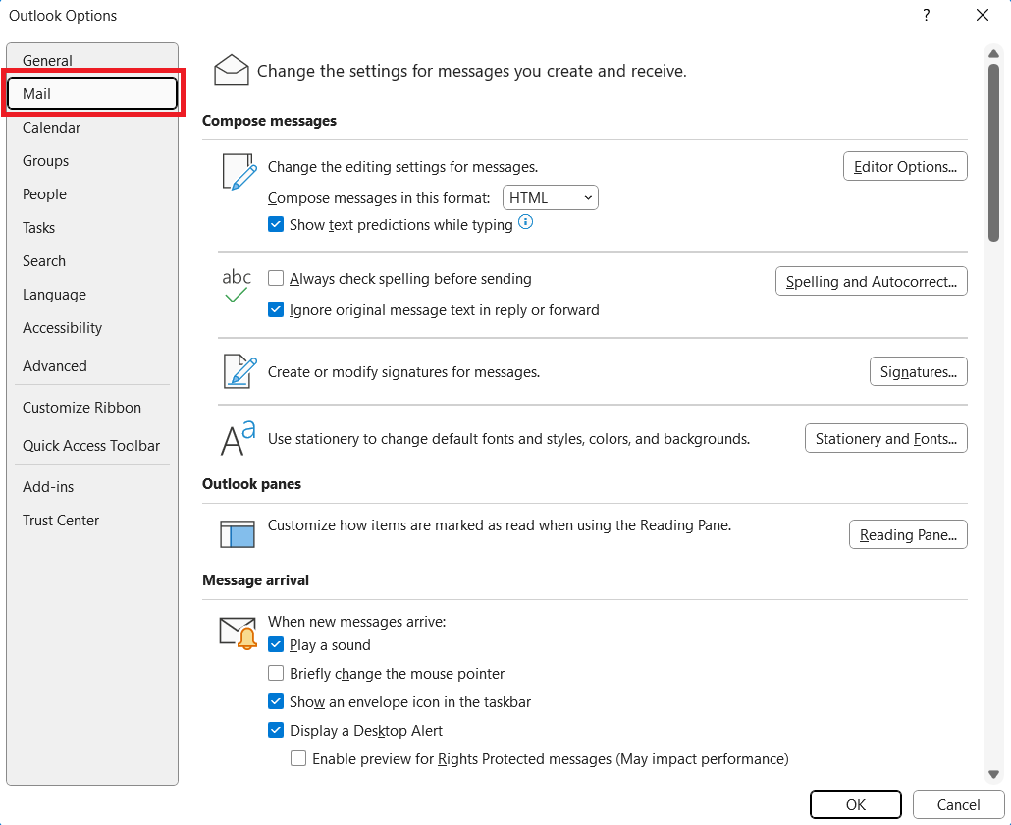Viewport: 1011px width, 825px height.
Task: Open the Groups options category
Action: coord(92,161)
